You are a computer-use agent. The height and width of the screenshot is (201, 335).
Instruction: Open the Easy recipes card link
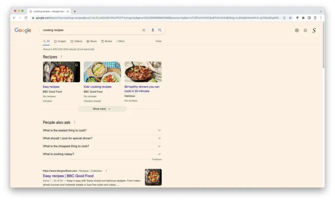click(51, 87)
